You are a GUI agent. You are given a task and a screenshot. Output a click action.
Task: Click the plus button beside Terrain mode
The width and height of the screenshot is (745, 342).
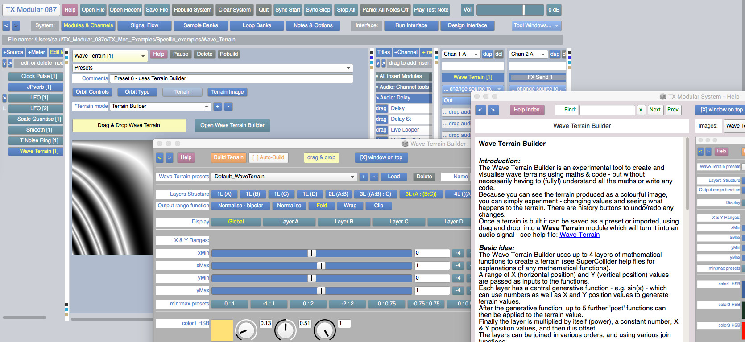tap(218, 107)
